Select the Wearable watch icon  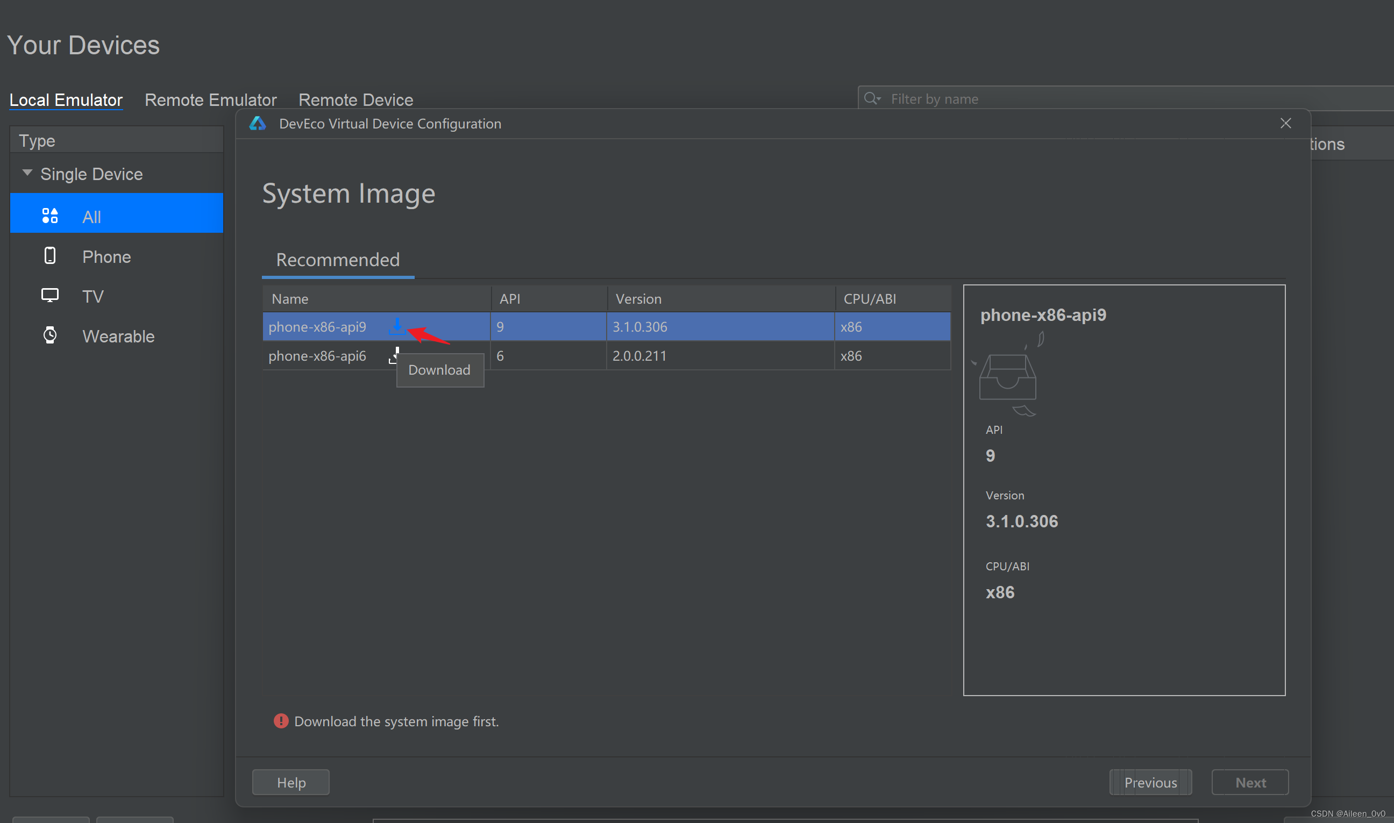[50, 335]
